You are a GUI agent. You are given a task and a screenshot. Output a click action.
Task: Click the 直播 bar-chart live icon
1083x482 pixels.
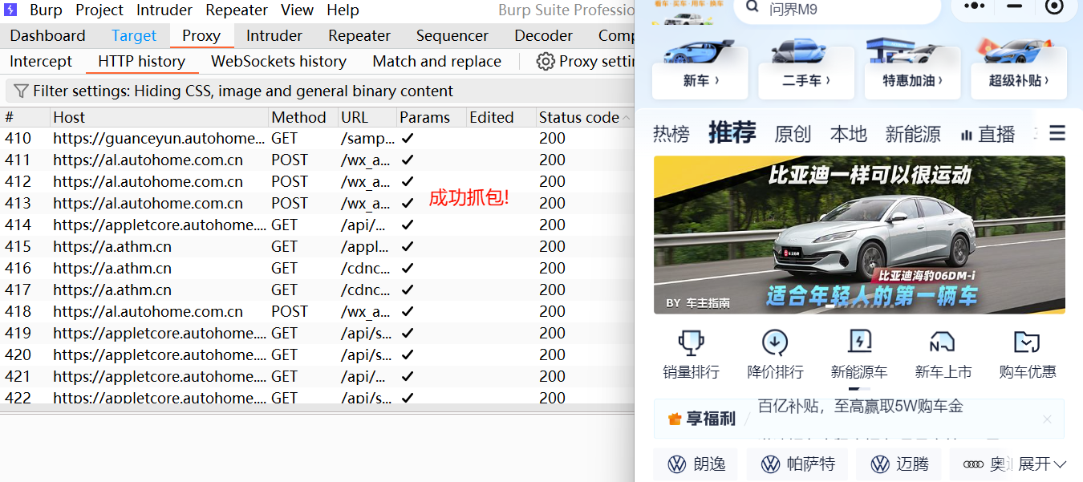pyautogui.click(x=967, y=135)
